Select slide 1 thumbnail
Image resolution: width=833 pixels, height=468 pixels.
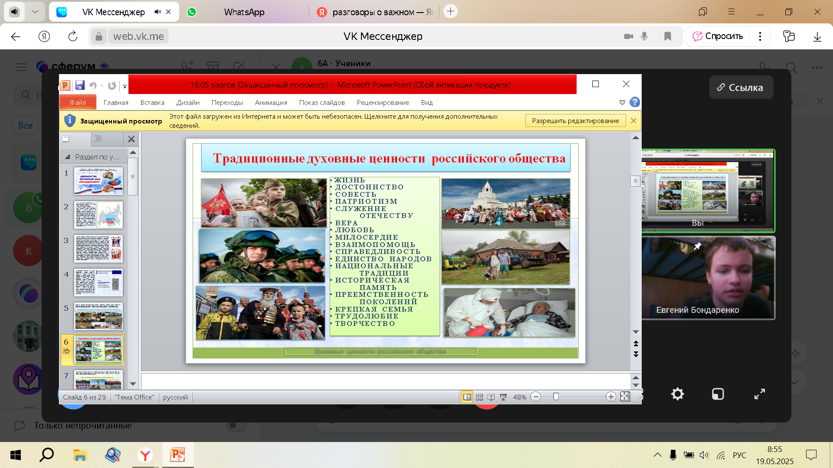98,181
